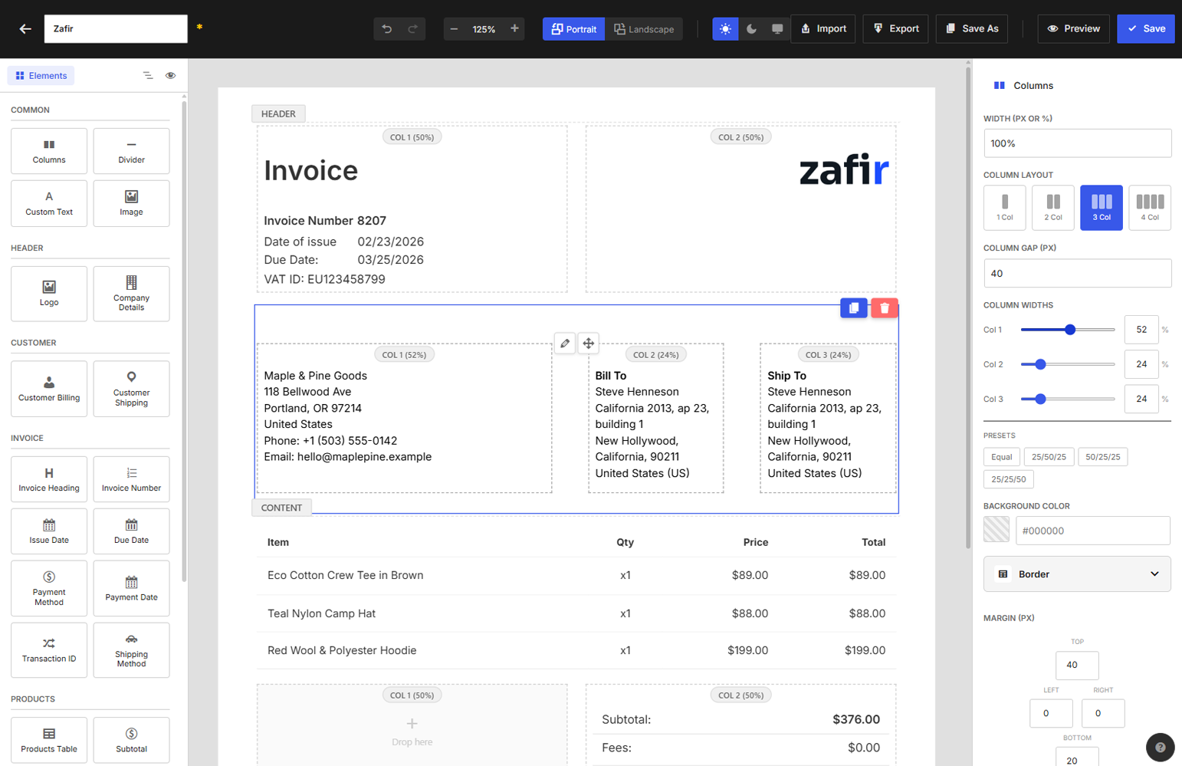The image size is (1182, 766).
Task: Adjust the Col 3 width slider
Action: coord(1068,399)
